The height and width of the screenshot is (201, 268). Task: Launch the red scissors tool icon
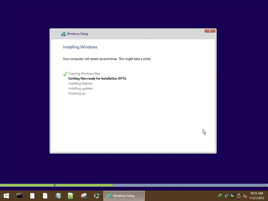point(84,196)
